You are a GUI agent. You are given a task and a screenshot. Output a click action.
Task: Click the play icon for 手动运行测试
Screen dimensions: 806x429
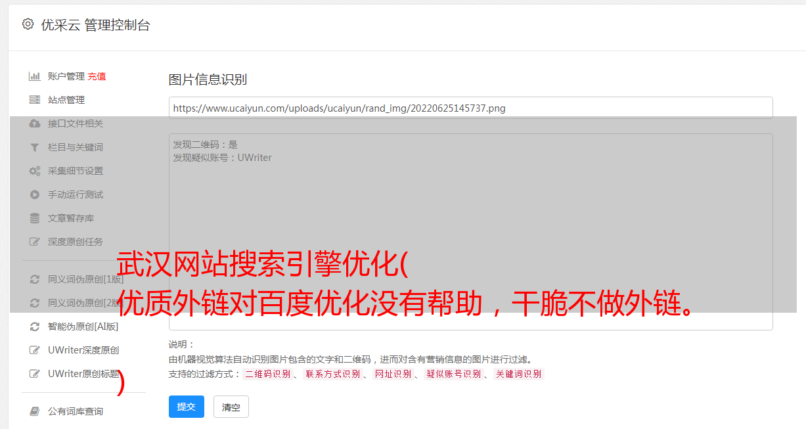tap(34, 194)
